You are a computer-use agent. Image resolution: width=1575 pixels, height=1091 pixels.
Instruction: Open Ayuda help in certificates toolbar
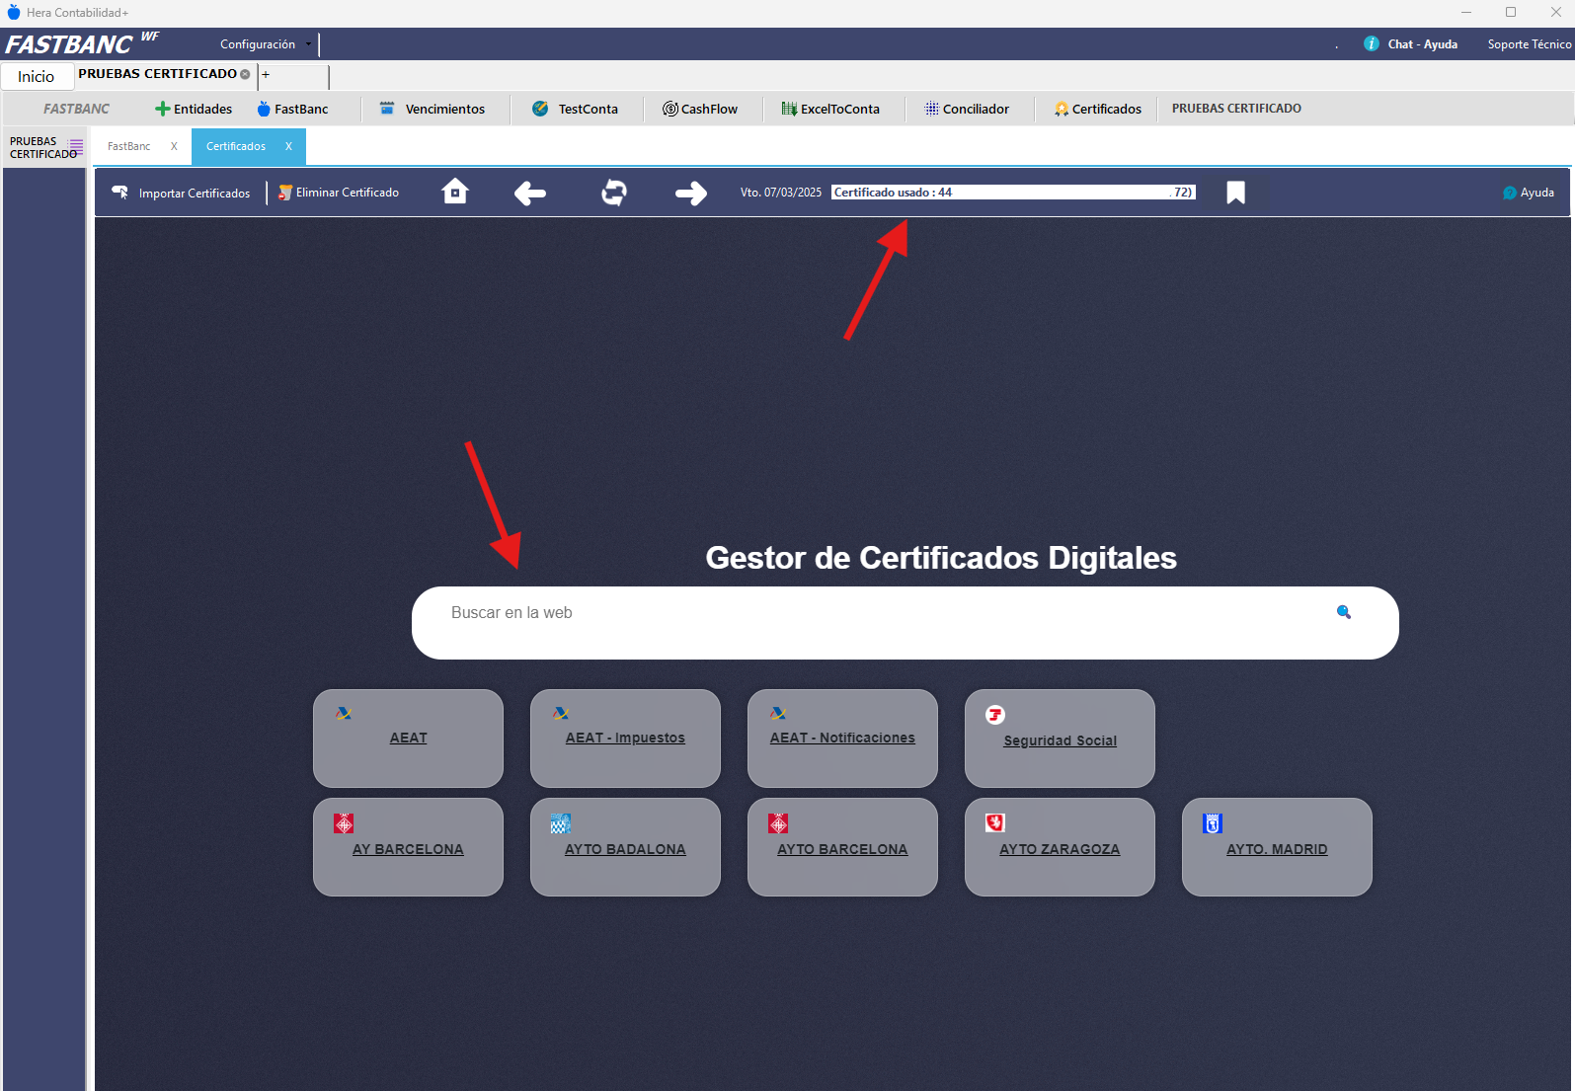tap(1529, 193)
